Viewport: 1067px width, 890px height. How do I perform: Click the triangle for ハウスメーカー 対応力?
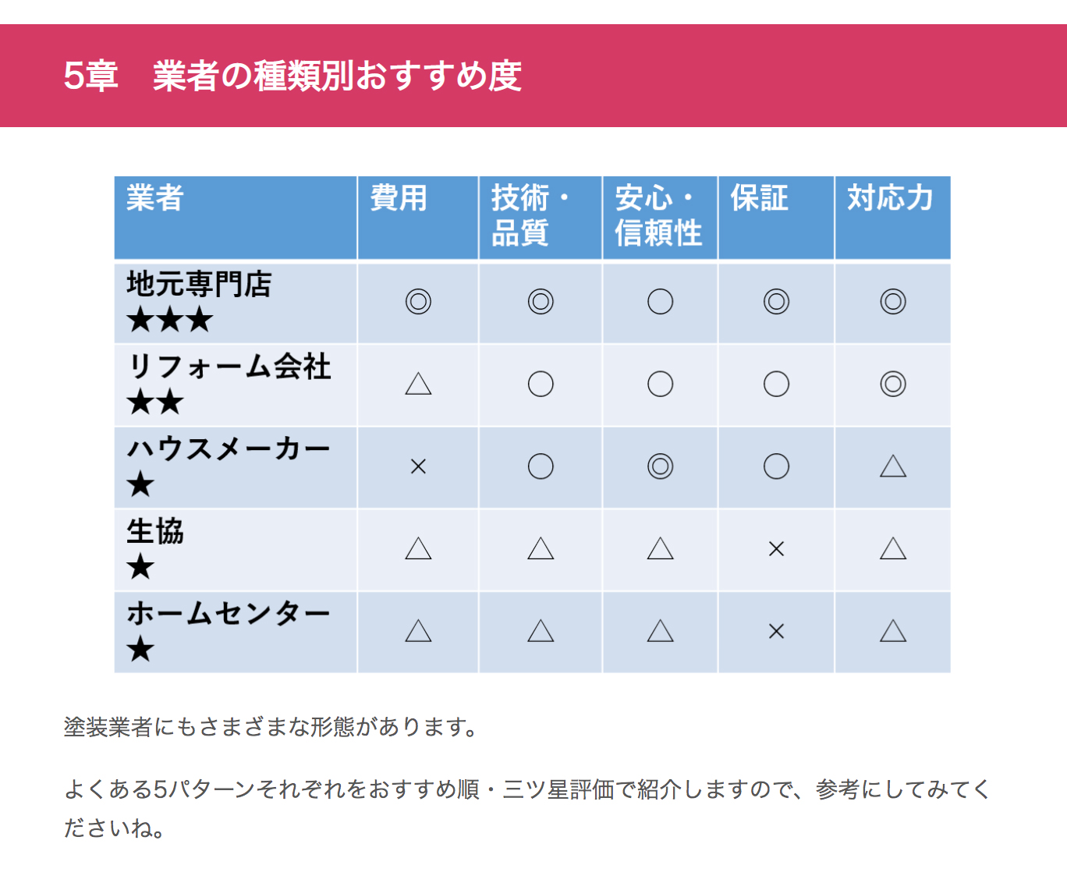(x=893, y=466)
